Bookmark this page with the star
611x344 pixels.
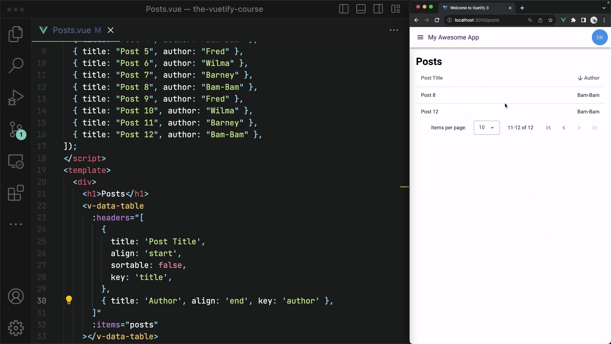coord(551,20)
